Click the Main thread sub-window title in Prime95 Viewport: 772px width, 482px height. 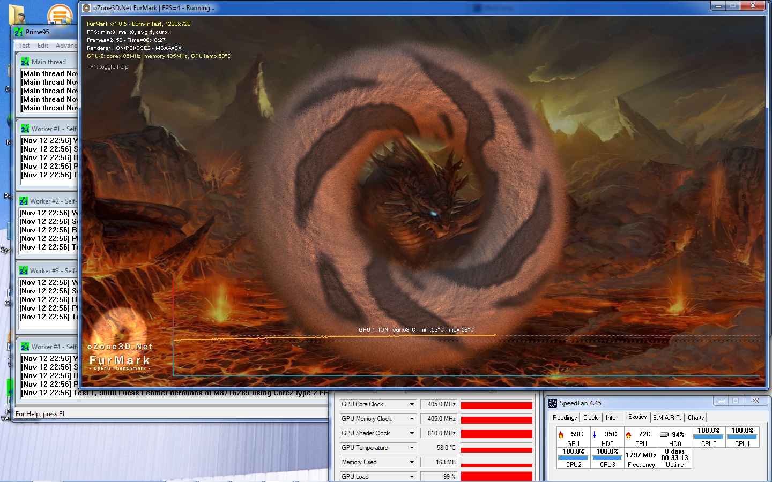48,62
